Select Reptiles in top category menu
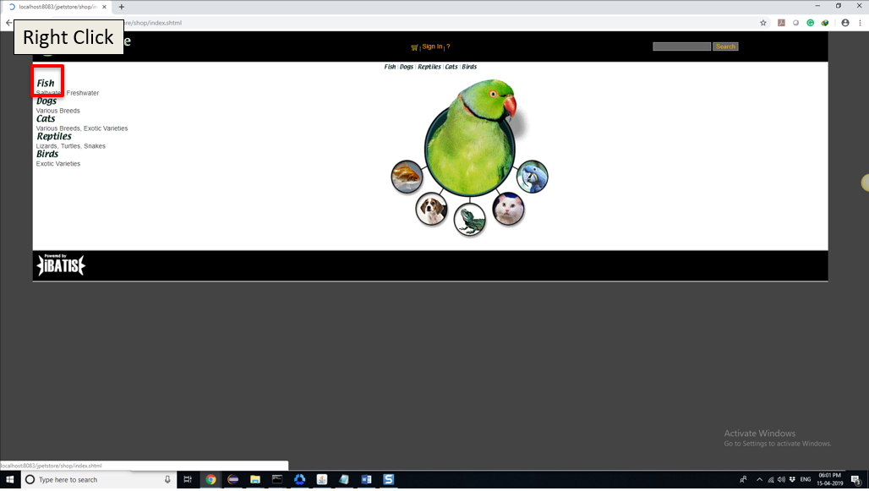Image resolution: width=869 pixels, height=491 pixels. pos(429,67)
